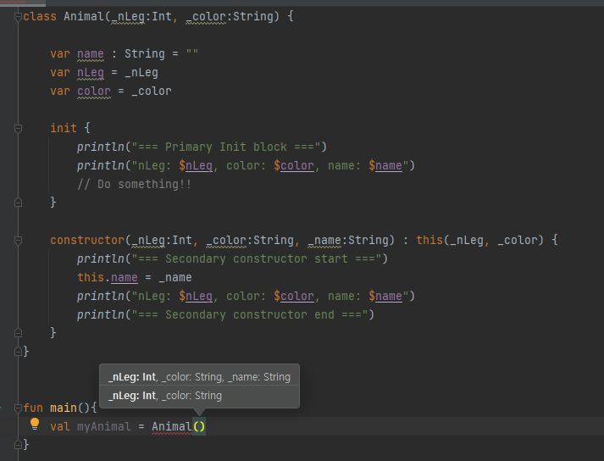Screen dimensions: 604x461
Task: Collapse the fun main fold marker
Action: pyautogui.click(x=18, y=408)
